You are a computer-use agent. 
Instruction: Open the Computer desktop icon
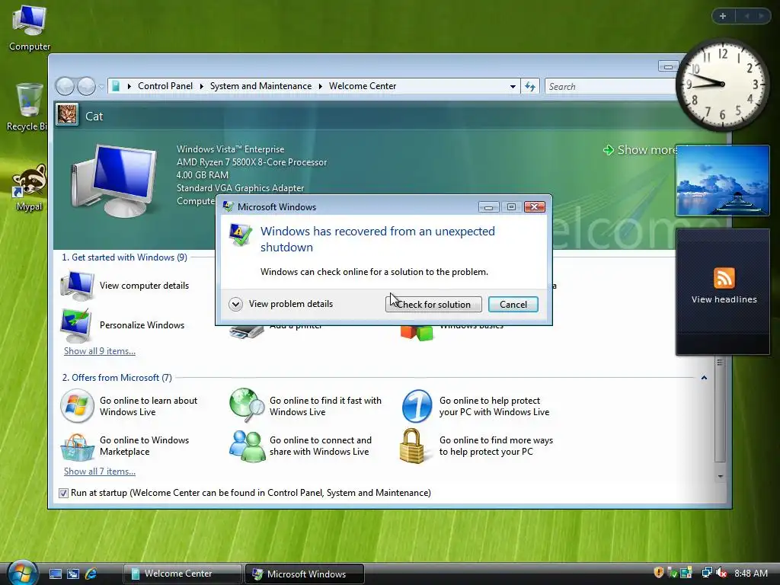(30, 27)
